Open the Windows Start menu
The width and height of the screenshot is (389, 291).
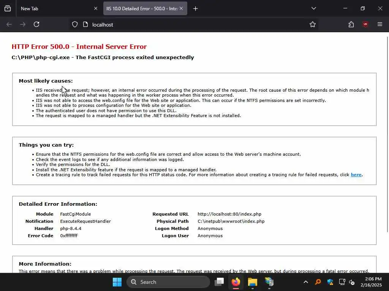(117, 282)
